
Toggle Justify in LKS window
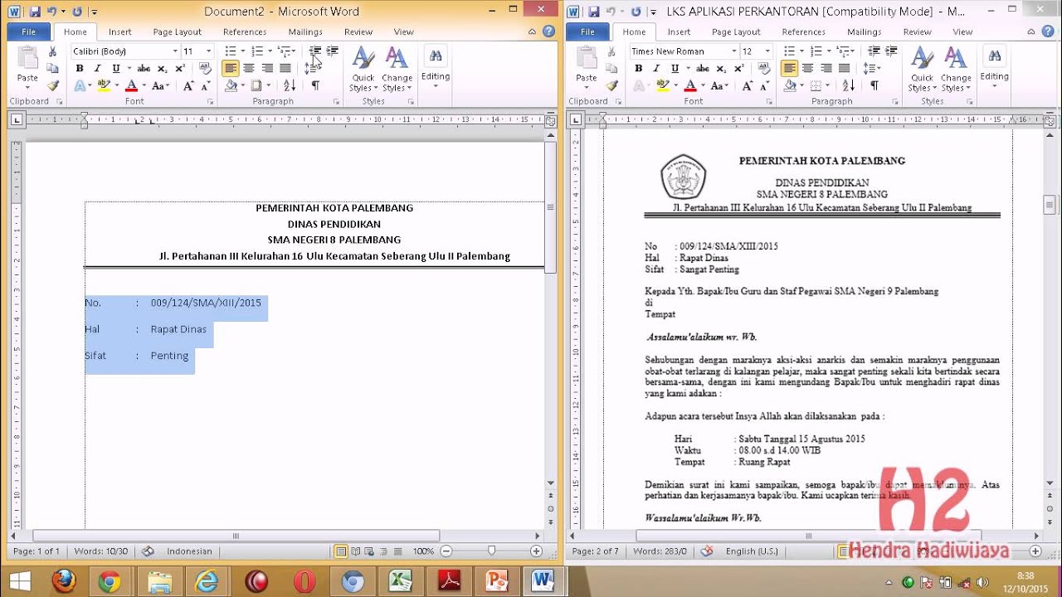pyautogui.click(x=845, y=68)
